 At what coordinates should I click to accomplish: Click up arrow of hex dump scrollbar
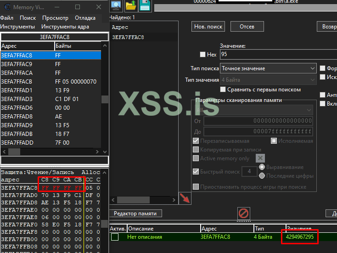pos(105,173)
